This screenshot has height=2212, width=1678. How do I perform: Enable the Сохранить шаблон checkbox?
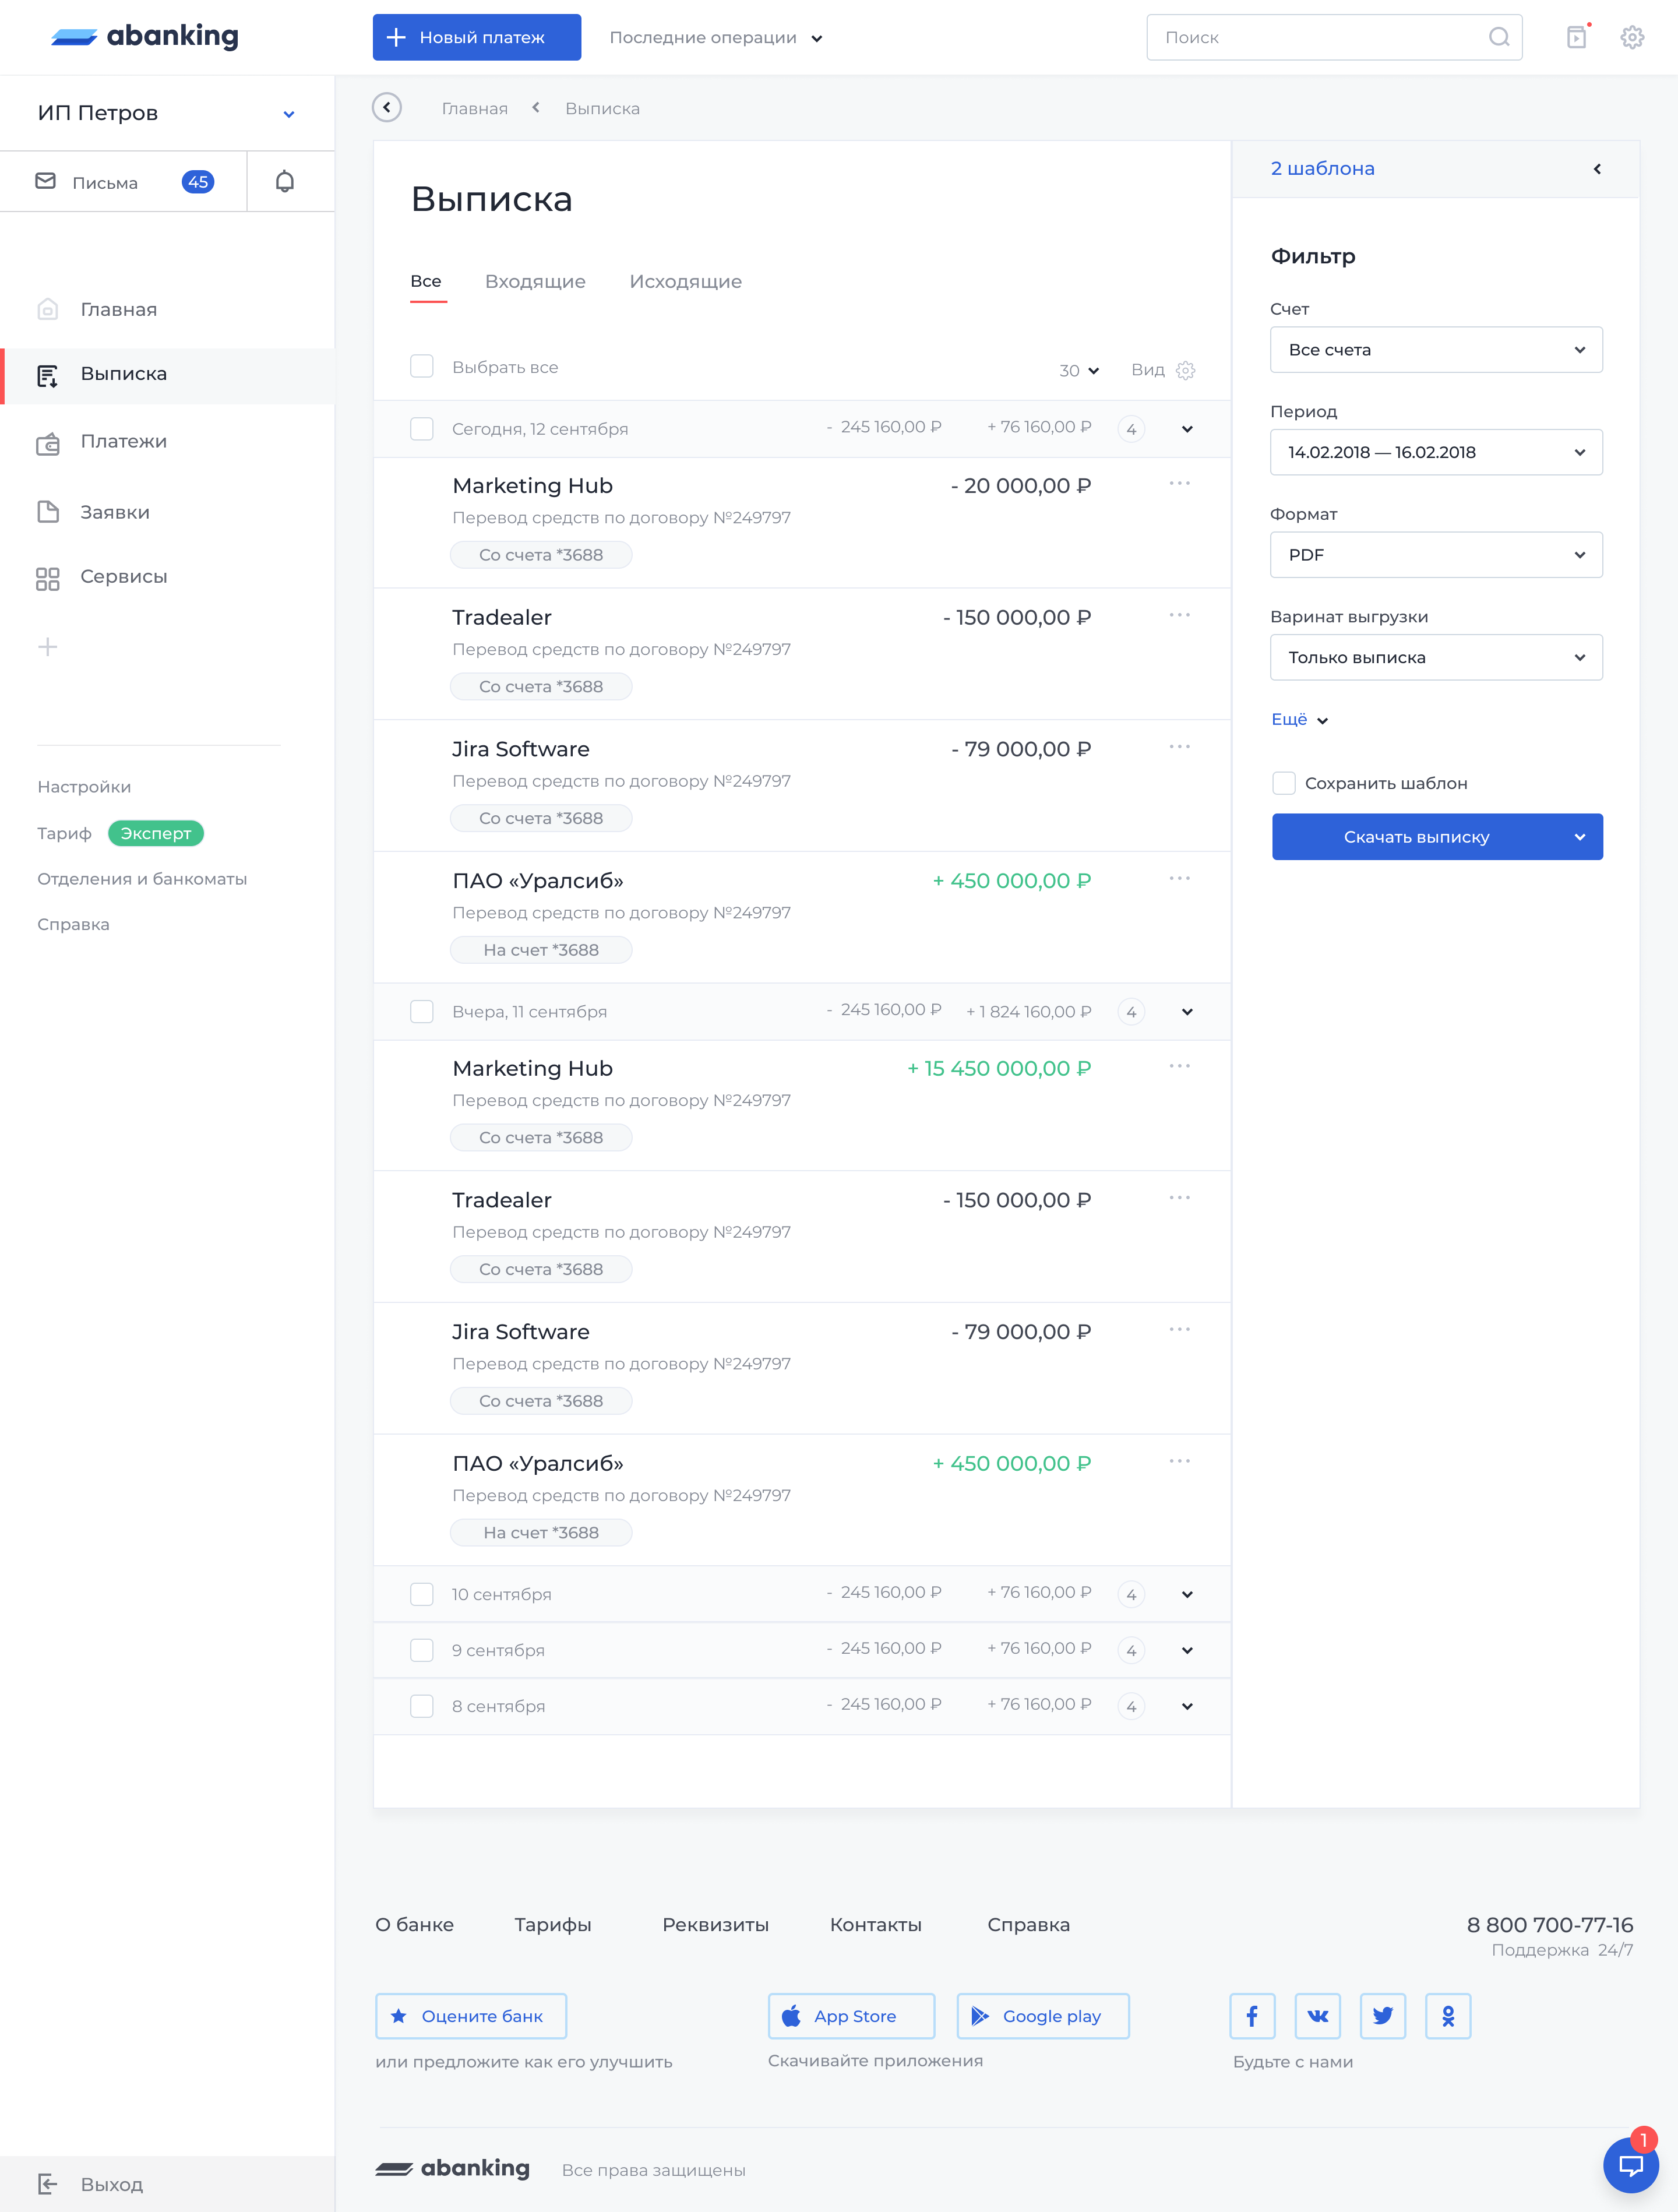(x=1284, y=783)
